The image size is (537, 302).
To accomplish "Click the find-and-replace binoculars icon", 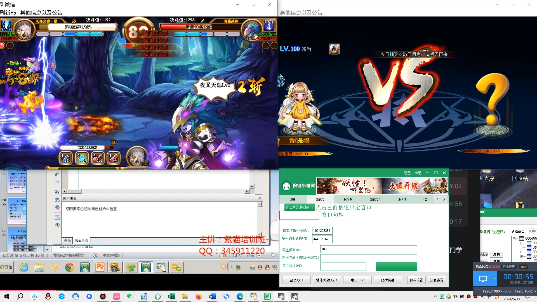I will tap(57, 207).
